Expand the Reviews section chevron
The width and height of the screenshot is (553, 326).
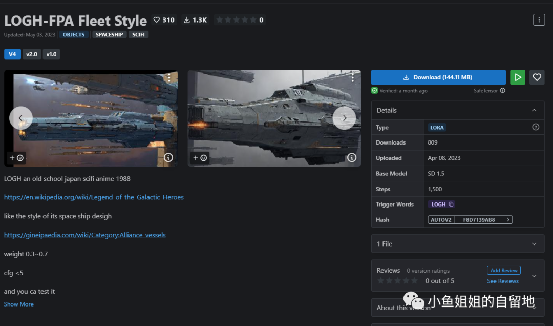coord(534,276)
